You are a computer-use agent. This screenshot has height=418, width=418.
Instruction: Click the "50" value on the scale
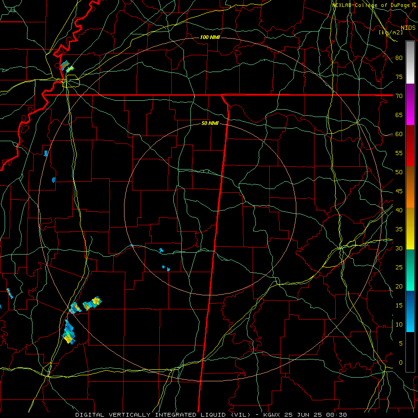click(x=399, y=172)
